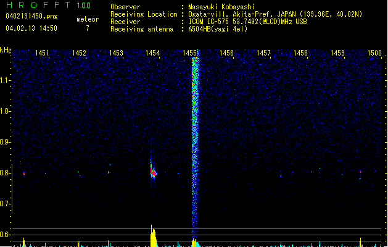This screenshot has width=388, height=247.
Task: Click the tall yellow intensity peak below 1454
Action: [154, 236]
